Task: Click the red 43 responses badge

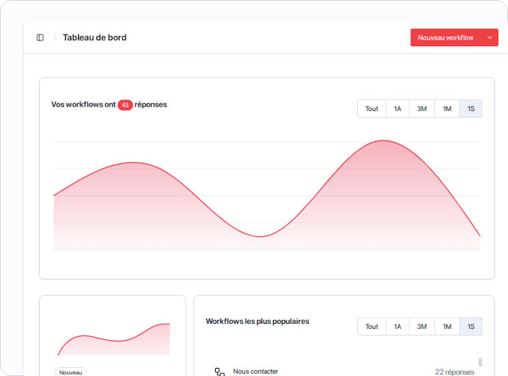Action: [x=125, y=105]
